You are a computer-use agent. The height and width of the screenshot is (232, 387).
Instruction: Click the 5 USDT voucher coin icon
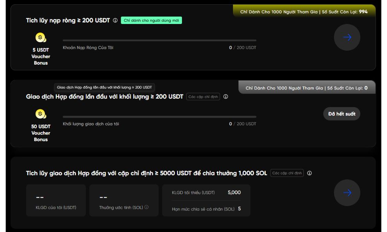pyautogui.click(x=41, y=38)
